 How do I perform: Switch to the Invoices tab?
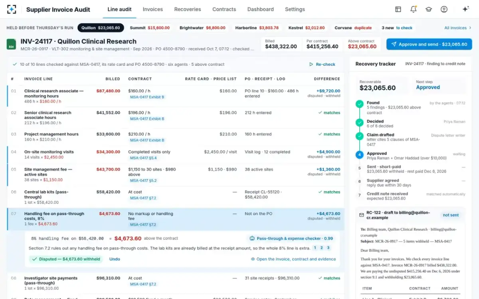(153, 9)
